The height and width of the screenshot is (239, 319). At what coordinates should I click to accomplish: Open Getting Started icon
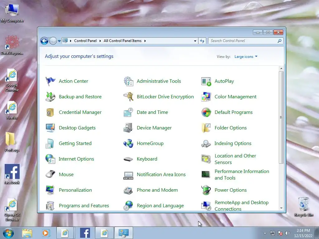click(50, 143)
